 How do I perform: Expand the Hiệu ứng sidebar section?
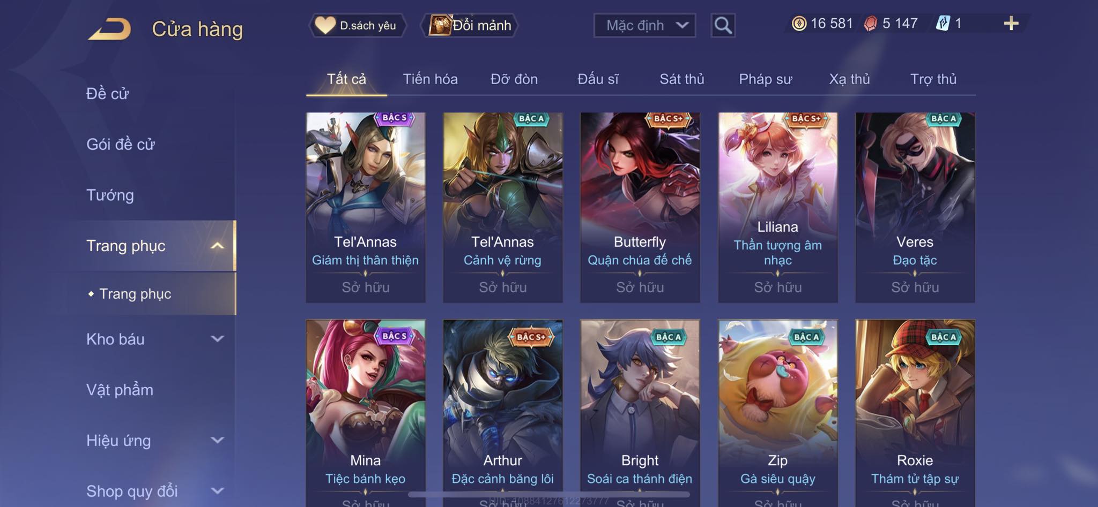tap(217, 440)
